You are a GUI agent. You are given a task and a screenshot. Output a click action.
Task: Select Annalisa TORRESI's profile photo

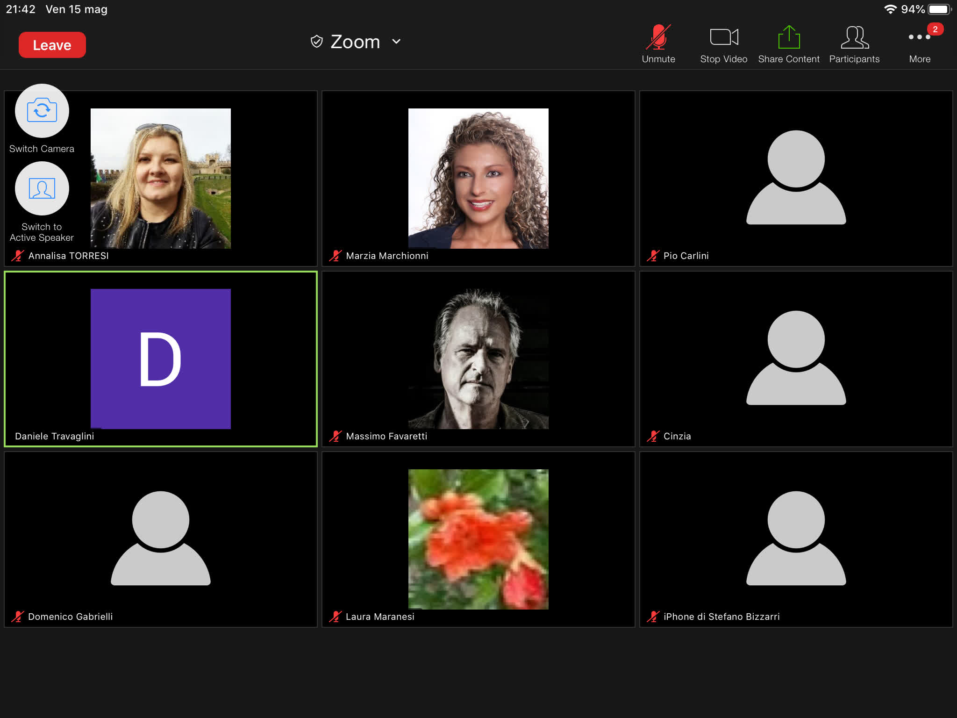click(x=160, y=178)
